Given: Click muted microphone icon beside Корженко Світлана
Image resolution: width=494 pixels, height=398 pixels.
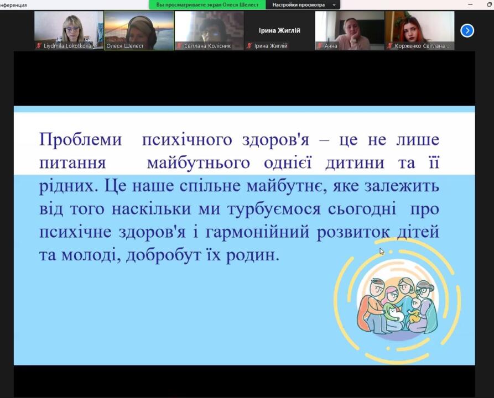Looking at the screenshot, I should 389,46.
